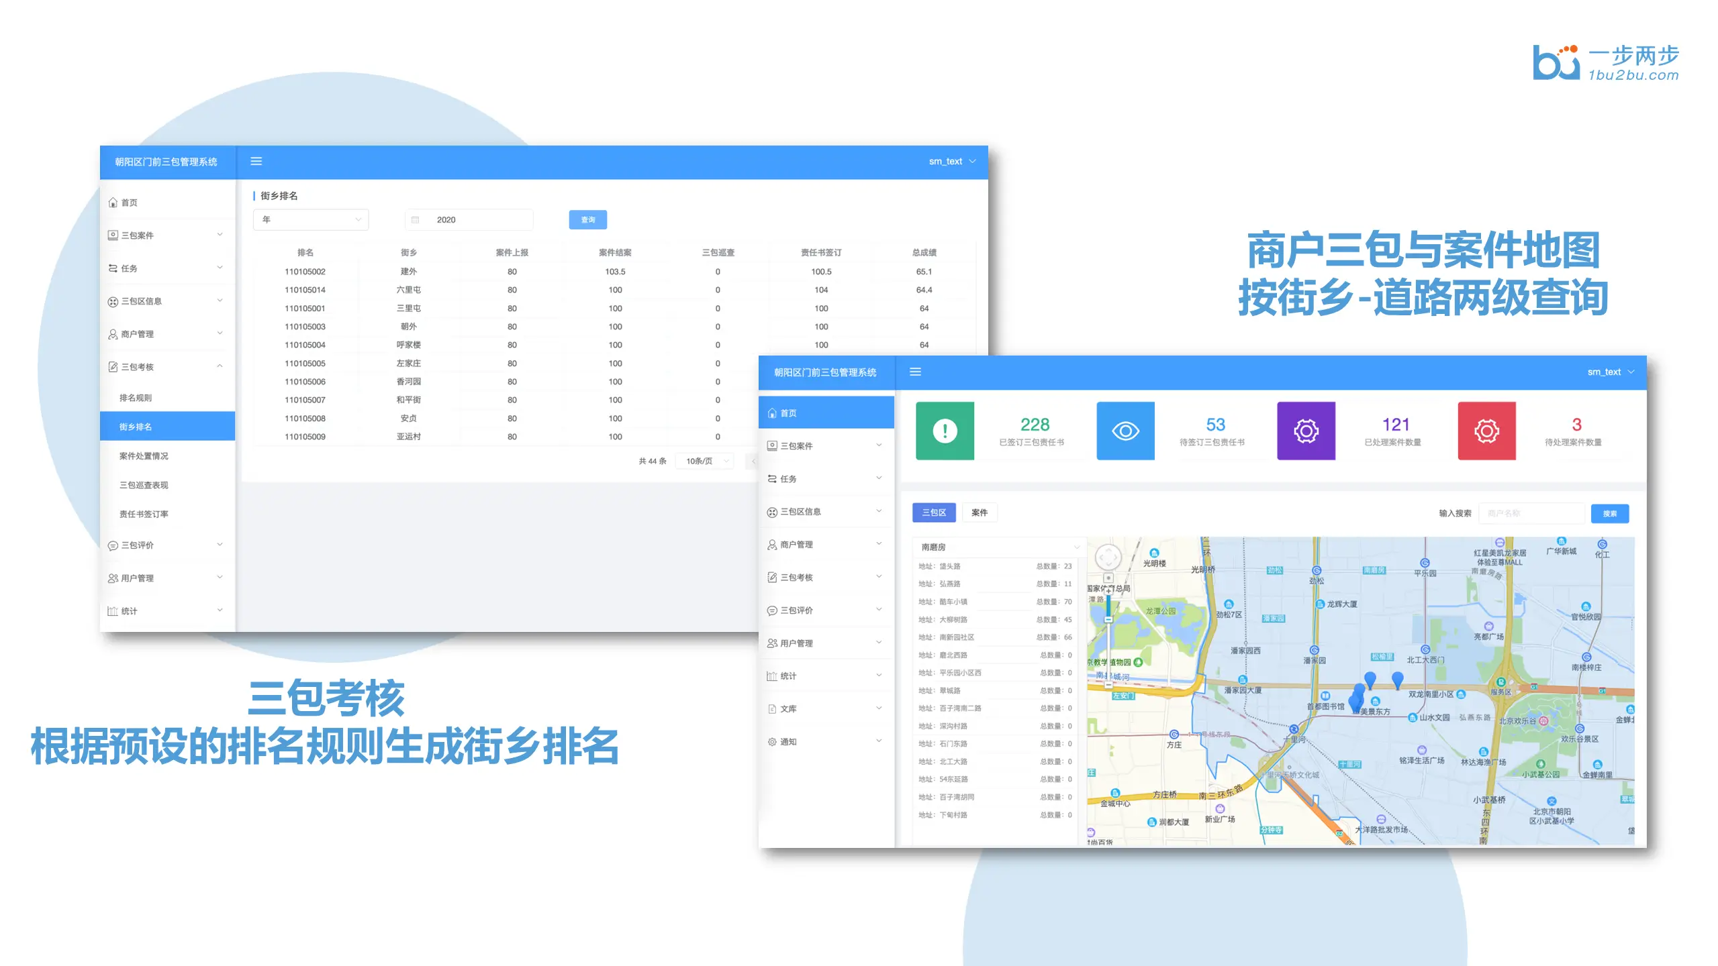Viewport: 1718px width, 966px height.
Task: Click calendar icon in the 2020 date field
Action: (x=416, y=220)
